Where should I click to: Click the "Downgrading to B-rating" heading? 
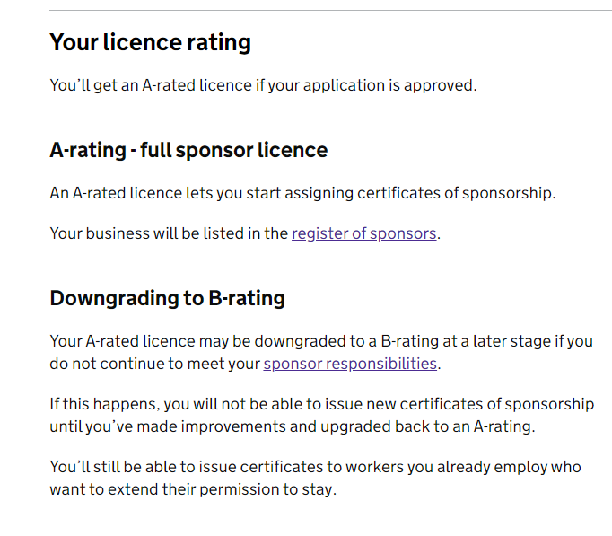(x=167, y=298)
